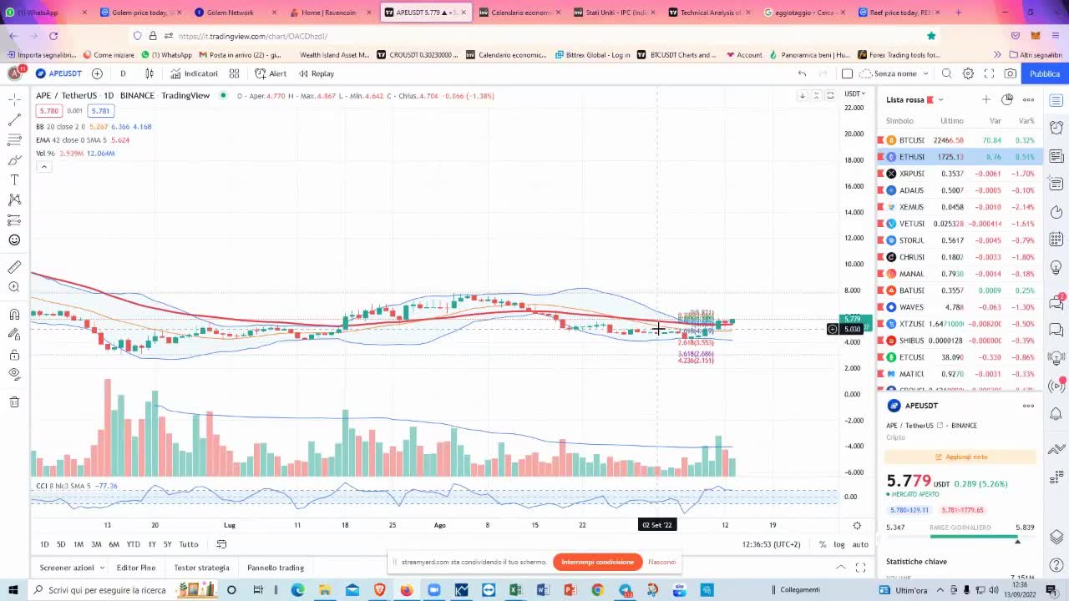
Task: Open go-to-date calendar range picker
Action: 221,544
